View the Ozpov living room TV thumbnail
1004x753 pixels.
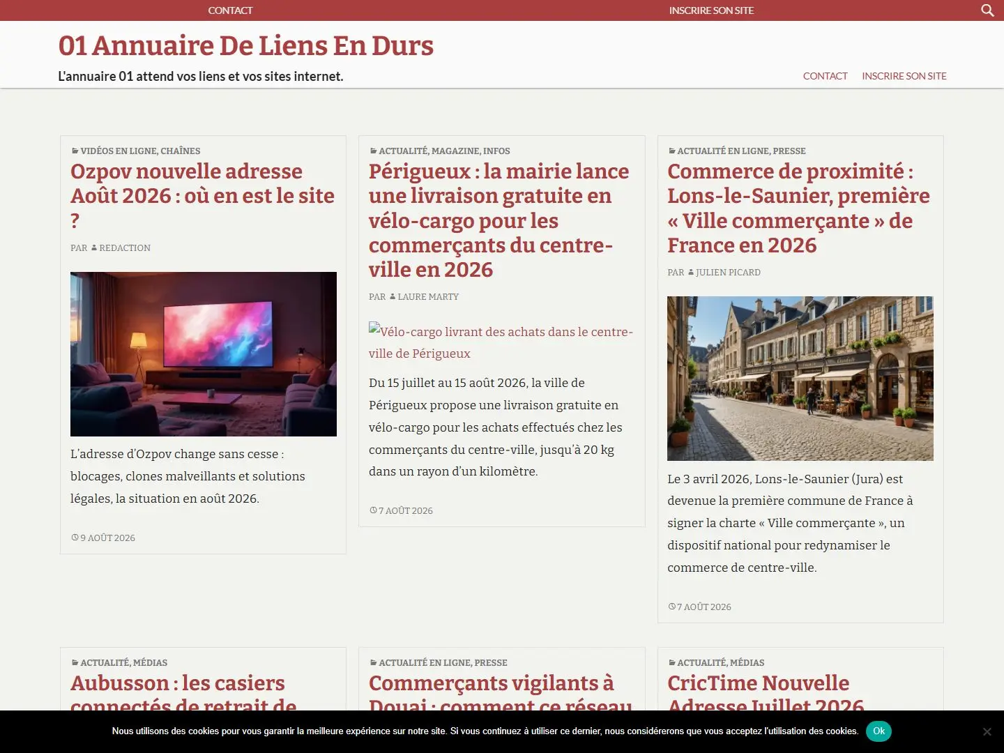click(x=204, y=354)
